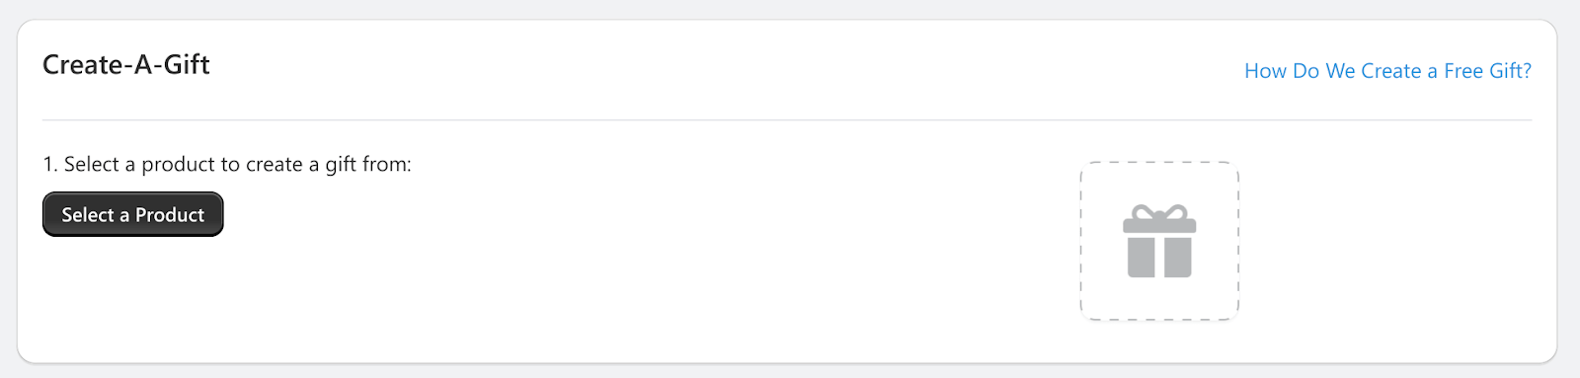1580x378 pixels.
Task: Choose a product with the dark button
Action: (x=133, y=214)
